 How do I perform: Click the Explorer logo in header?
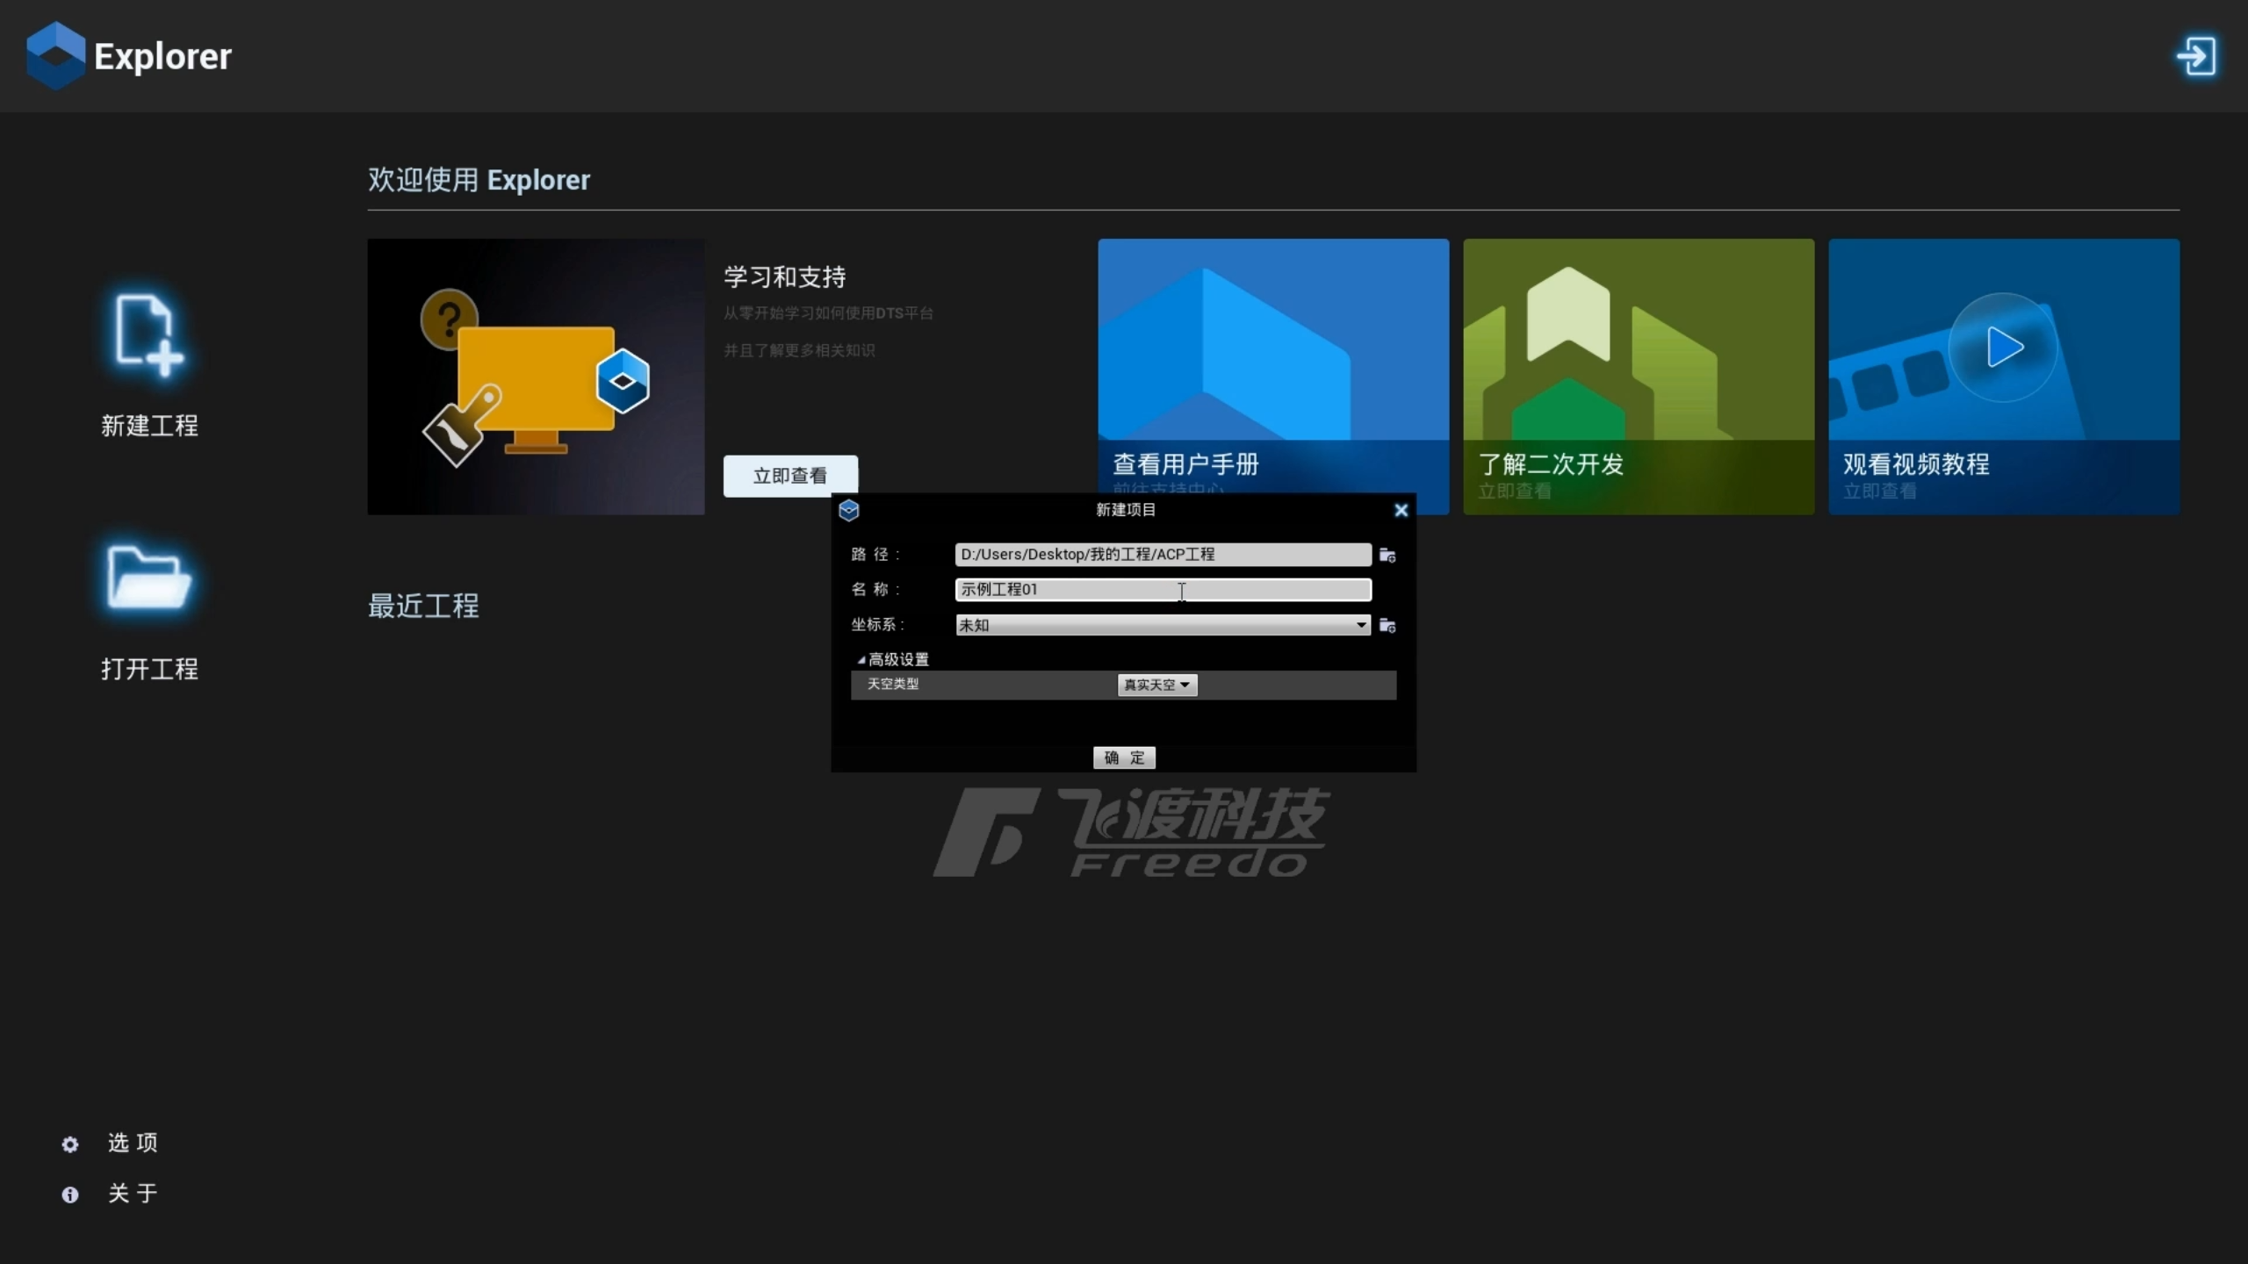(x=56, y=56)
